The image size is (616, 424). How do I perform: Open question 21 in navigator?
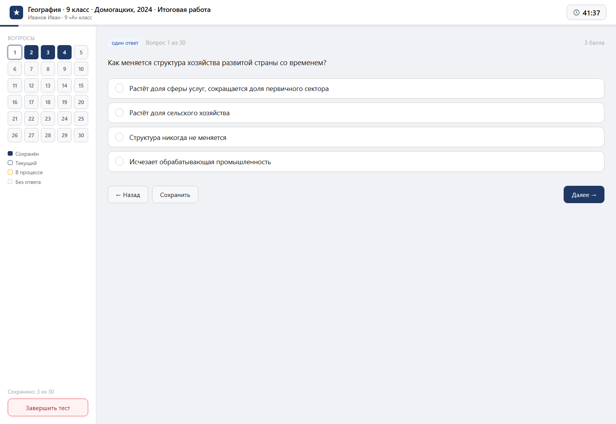coord(15,119)
